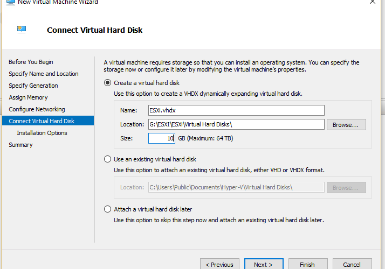Click the wizard header monitor icon
The image size is (385, 269).
pos(22,29)
